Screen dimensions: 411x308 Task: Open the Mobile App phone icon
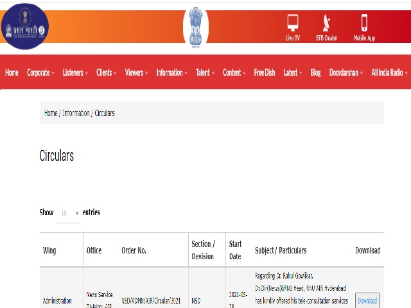(364, 28)
